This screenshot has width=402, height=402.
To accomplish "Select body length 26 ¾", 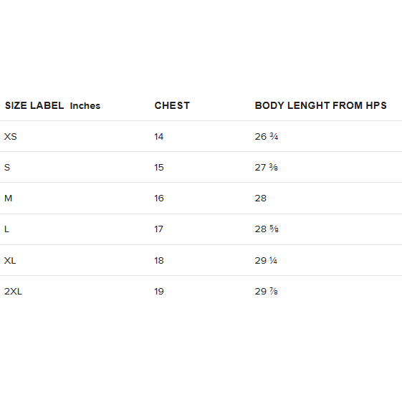I will (x=267, y=137).
